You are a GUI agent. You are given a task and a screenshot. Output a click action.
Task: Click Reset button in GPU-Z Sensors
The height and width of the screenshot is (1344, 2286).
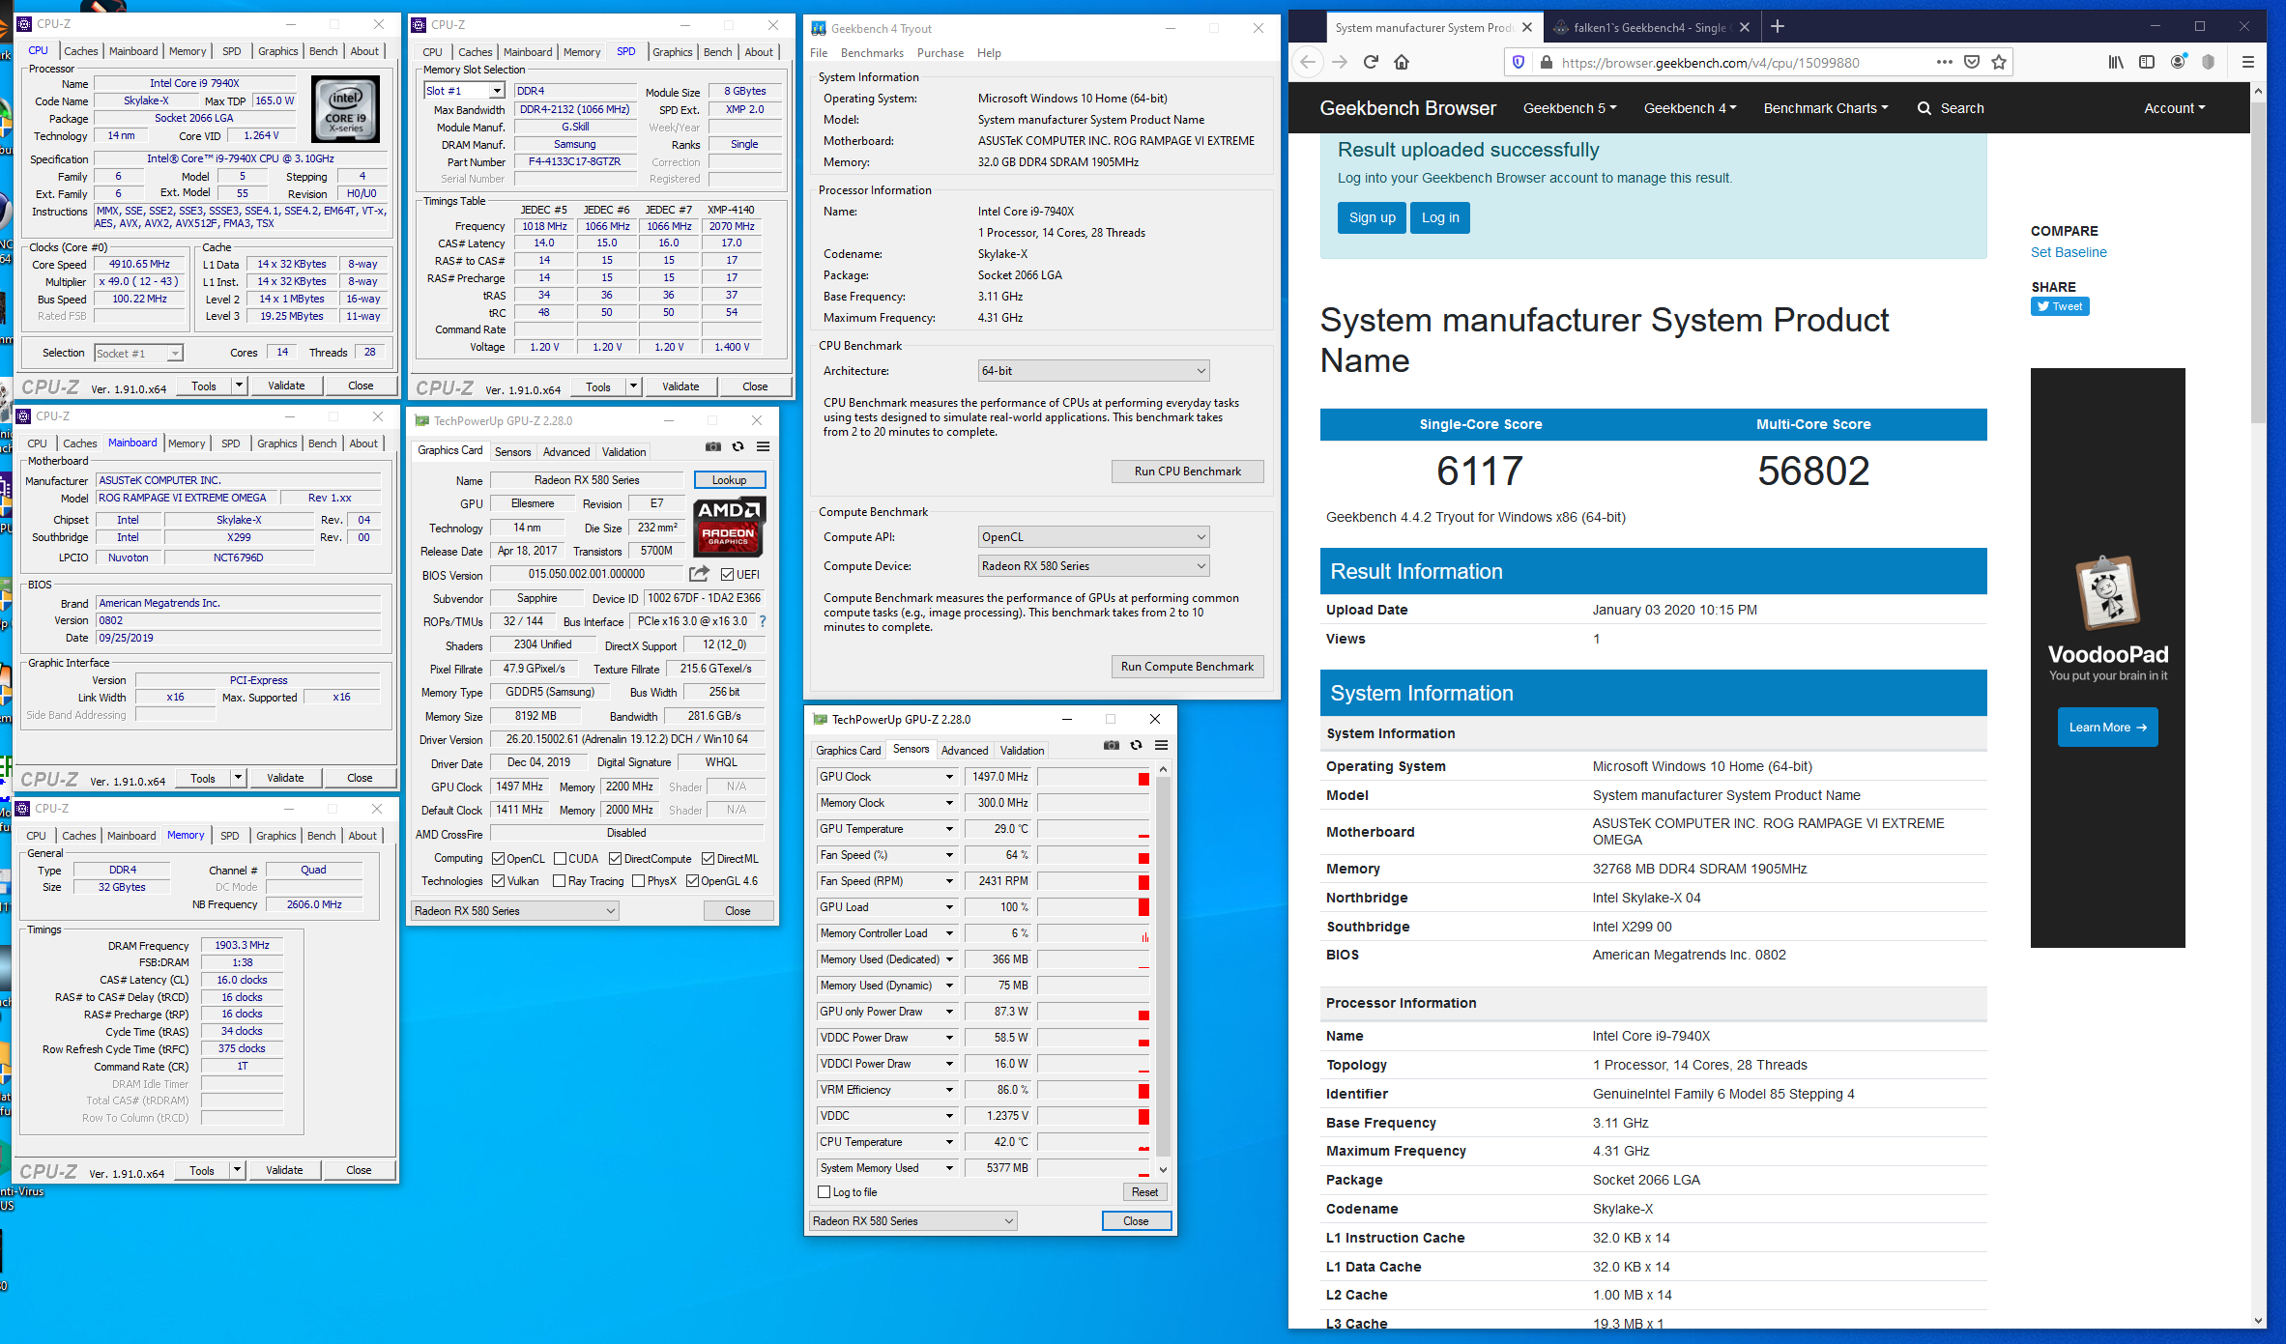tap(1144, 1192)
